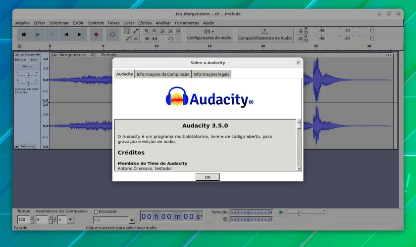Click the microphone record meter icon
Screen dimensions: 416x247
(x=300, y=31)
